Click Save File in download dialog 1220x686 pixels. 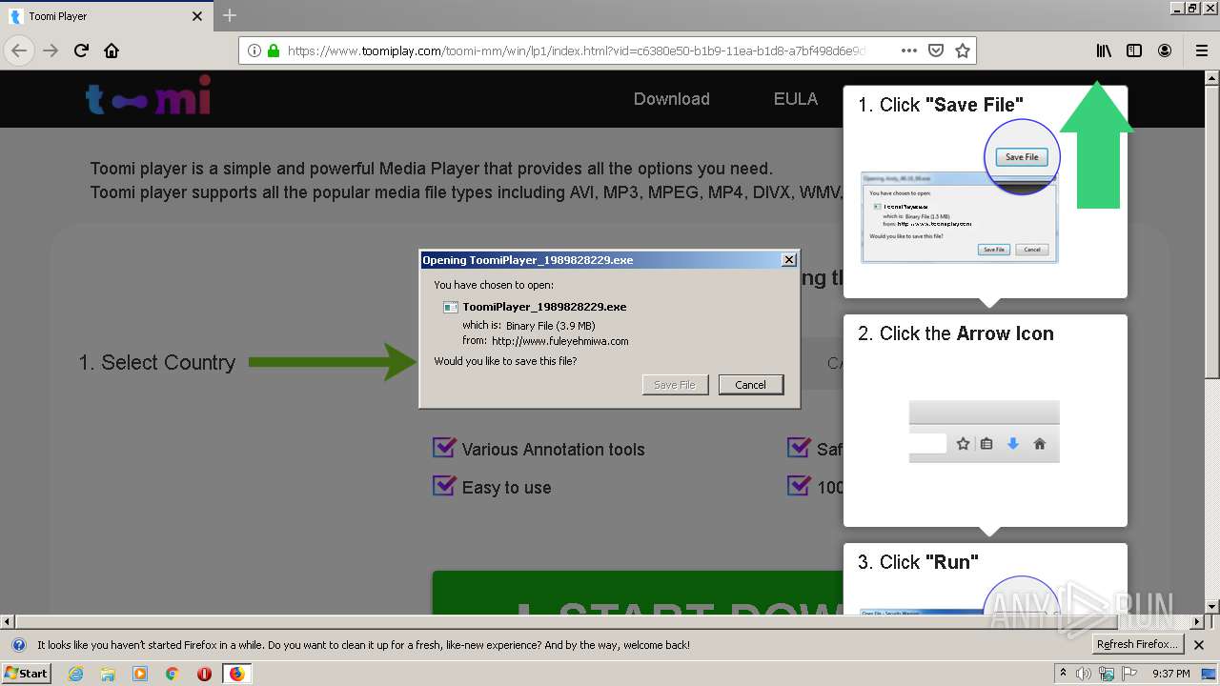[x=675, y=385]
